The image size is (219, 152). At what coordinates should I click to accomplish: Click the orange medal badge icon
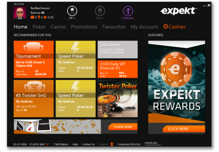tap(39, 17)
